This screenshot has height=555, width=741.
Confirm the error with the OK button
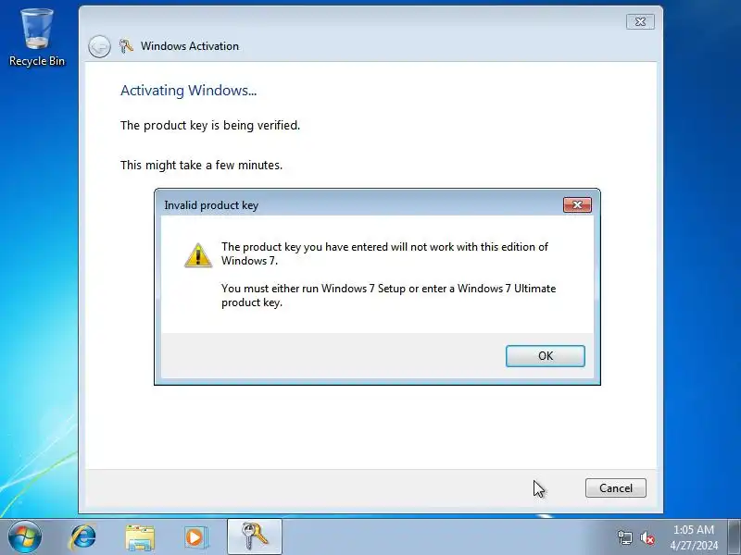pyautogui.click(x=545, y=356)
